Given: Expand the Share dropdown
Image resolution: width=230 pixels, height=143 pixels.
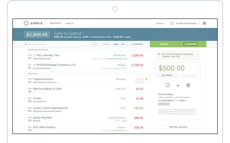Looking at the screenshot, I should click(160, 23).
